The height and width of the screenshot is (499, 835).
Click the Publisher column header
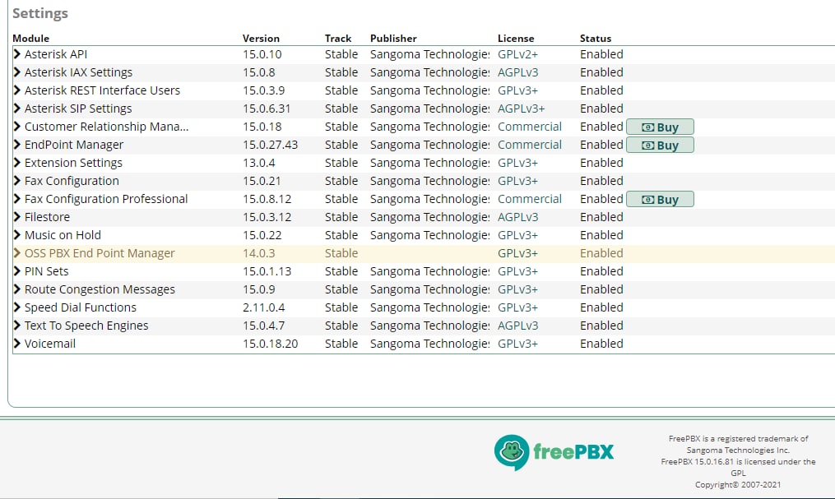click(x=393, y=39)
